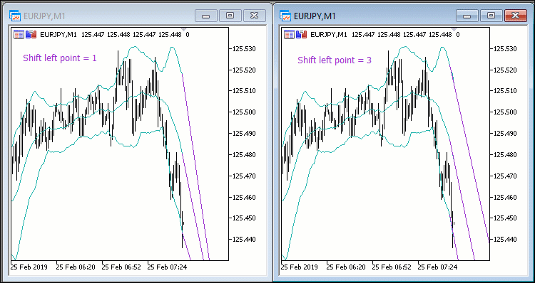Grab the grey chart-shift triangle in the 'Shift left point = 3' chart

tap(454, 29)
